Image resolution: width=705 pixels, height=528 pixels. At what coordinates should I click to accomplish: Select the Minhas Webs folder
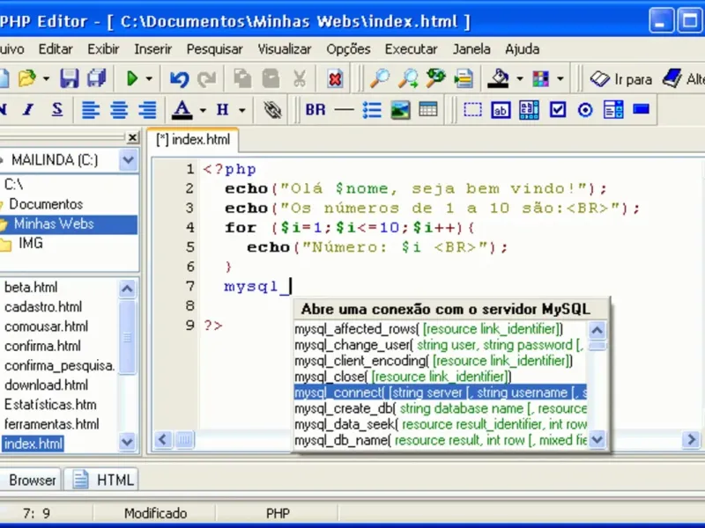point(69,224)
